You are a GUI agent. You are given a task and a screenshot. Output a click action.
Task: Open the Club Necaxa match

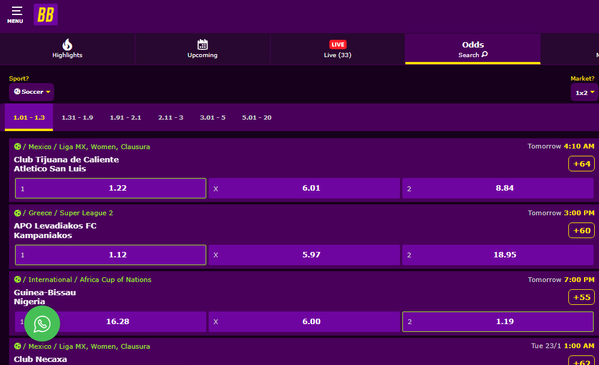click(x=40, y=359)
